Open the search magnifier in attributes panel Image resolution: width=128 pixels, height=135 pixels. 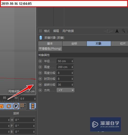pos(123,31)
